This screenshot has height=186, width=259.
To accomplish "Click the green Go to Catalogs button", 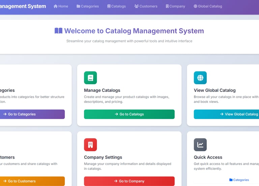I will coord(129,114).
